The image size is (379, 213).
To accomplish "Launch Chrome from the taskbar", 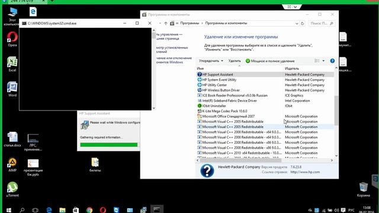I will coord(89,210).
